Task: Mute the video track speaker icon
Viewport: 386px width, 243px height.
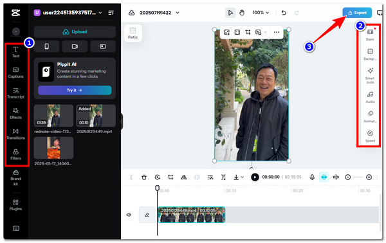Action: pos(129,215)
